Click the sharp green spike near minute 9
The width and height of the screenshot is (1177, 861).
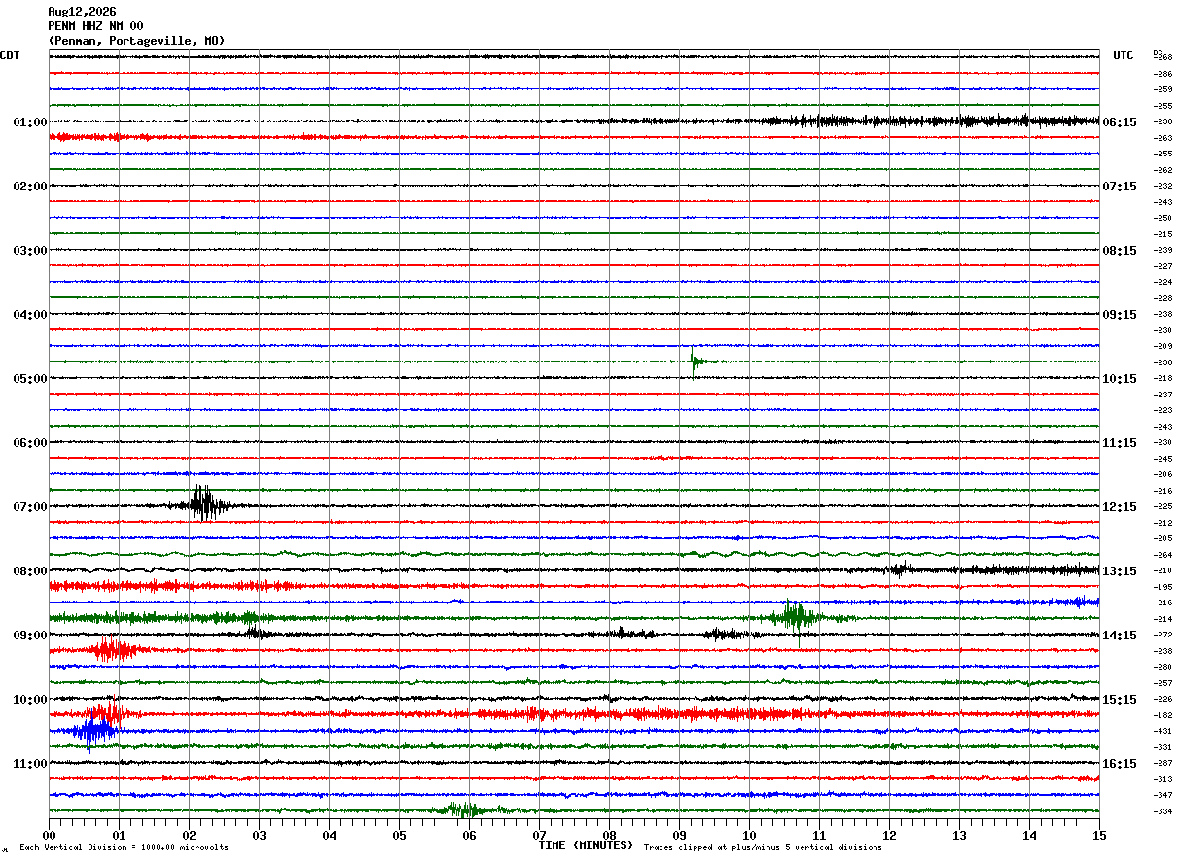[x=694, y=362]
